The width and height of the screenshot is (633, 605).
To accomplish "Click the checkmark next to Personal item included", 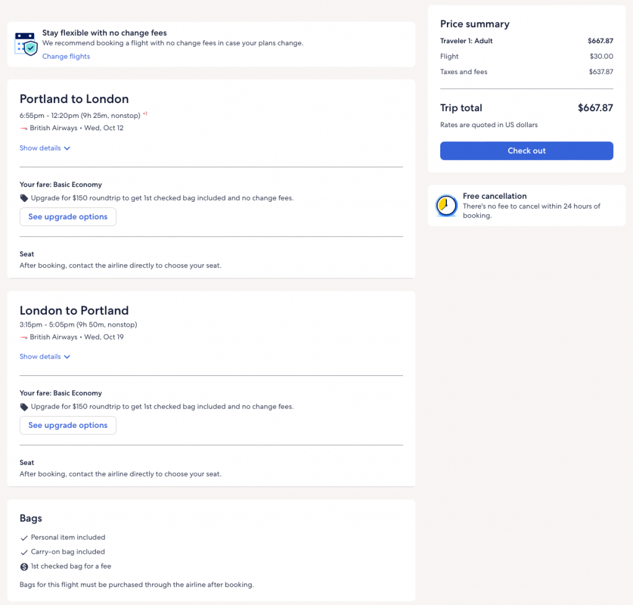I will pos(24,538).
